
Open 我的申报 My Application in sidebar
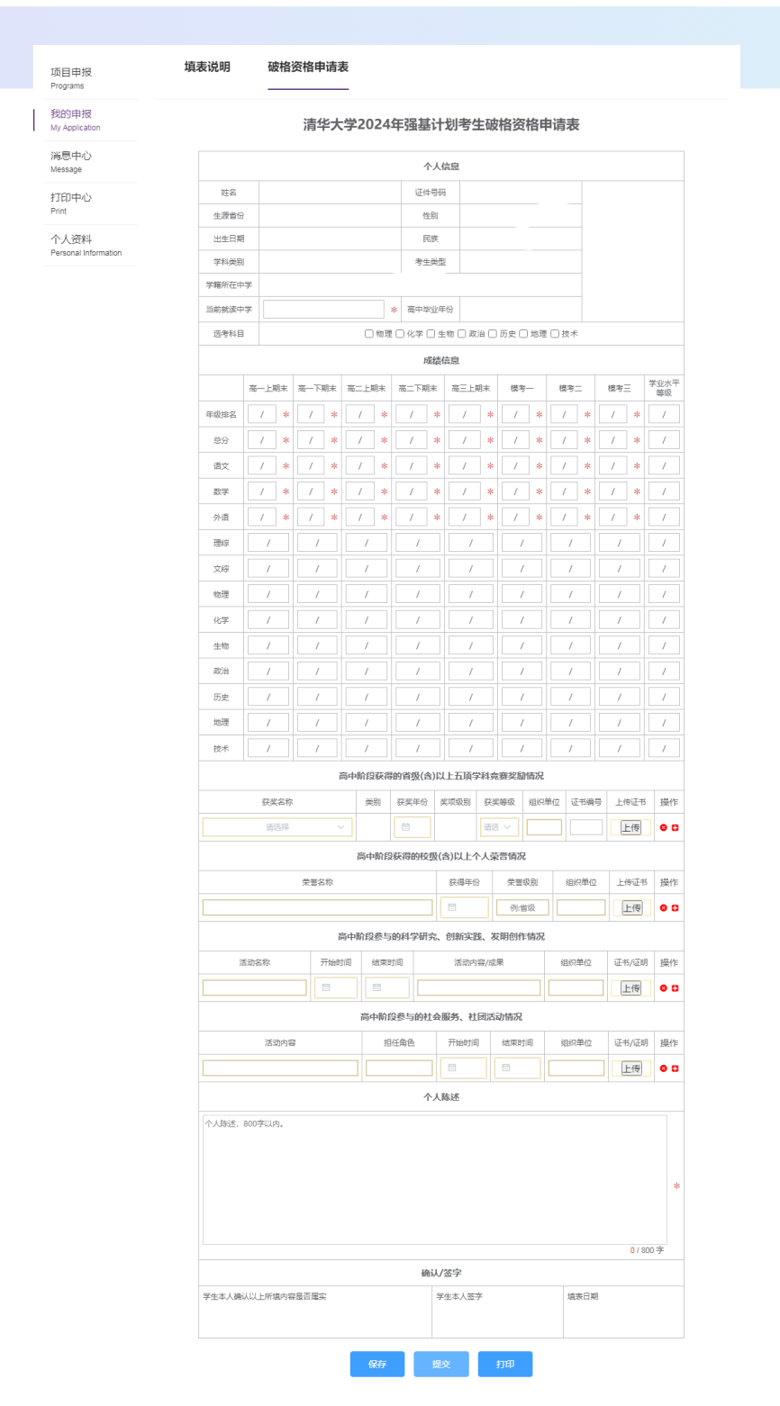point(76,120)
